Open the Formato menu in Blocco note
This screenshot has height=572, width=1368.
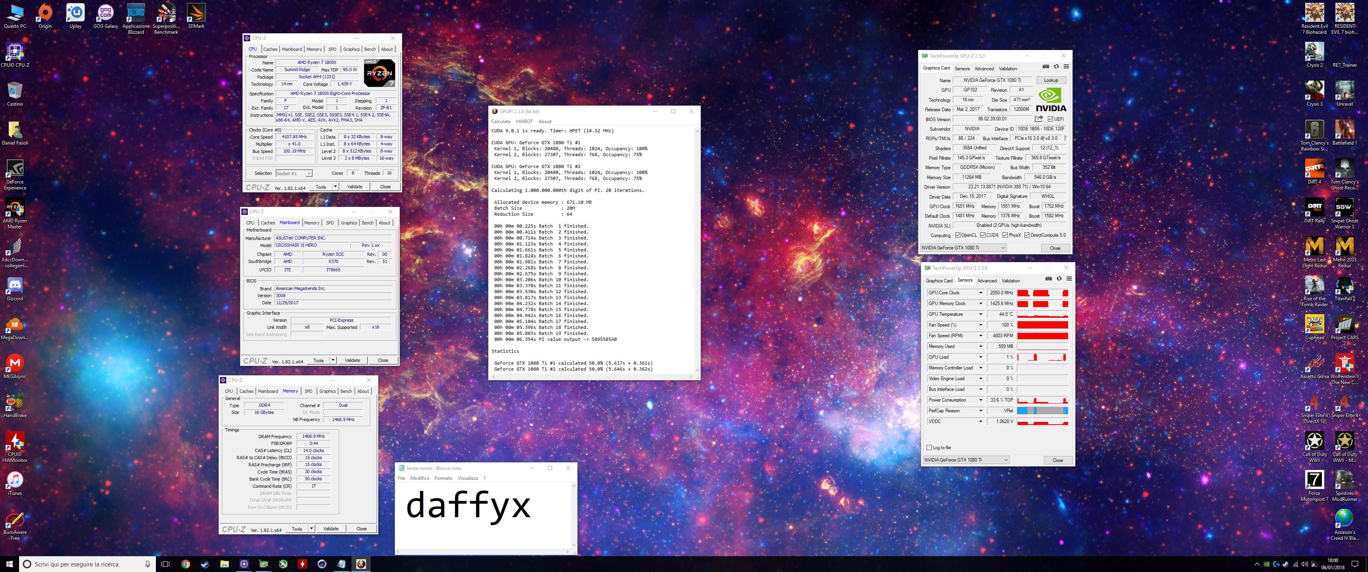443,478
